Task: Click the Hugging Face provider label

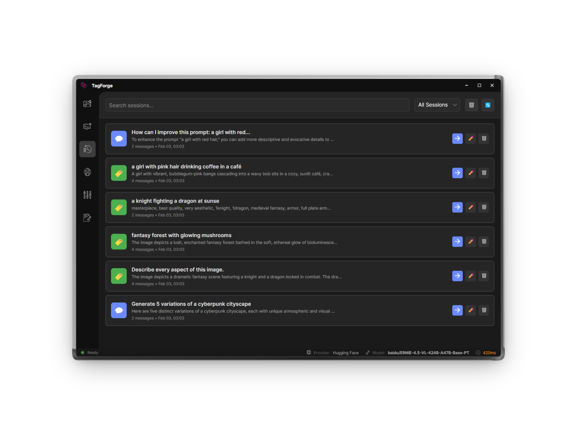Action: 346,353
